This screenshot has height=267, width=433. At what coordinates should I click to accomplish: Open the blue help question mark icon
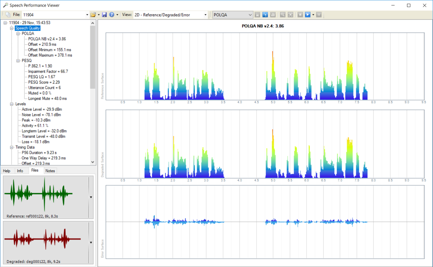coord(112,15)
